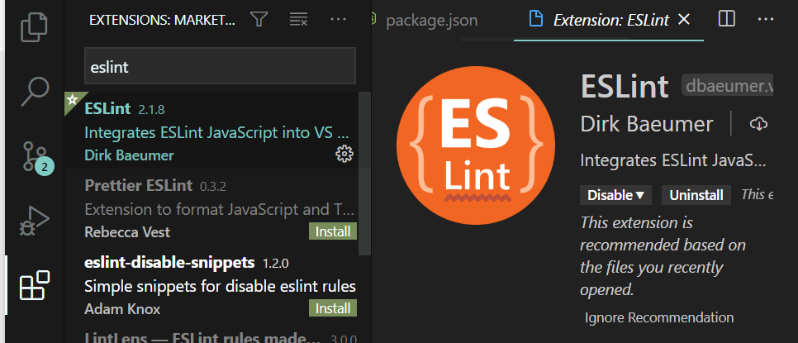This screenshot has width=798, height=343.
Task: Open Extensions panel more actions menu
Action: [338, 20]
